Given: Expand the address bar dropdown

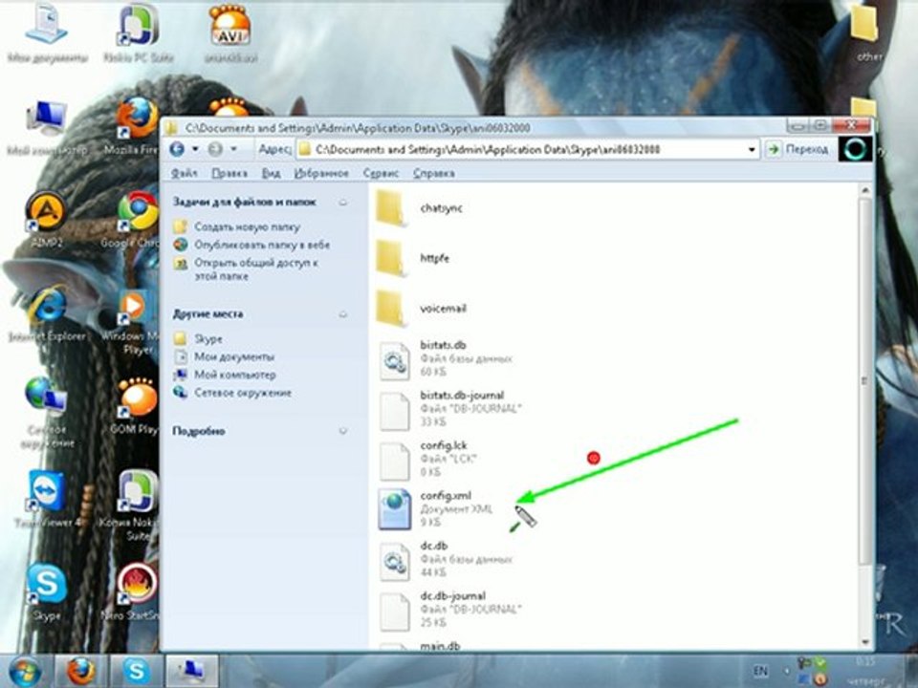Looking at the screenshot, I should coord(752,150).
